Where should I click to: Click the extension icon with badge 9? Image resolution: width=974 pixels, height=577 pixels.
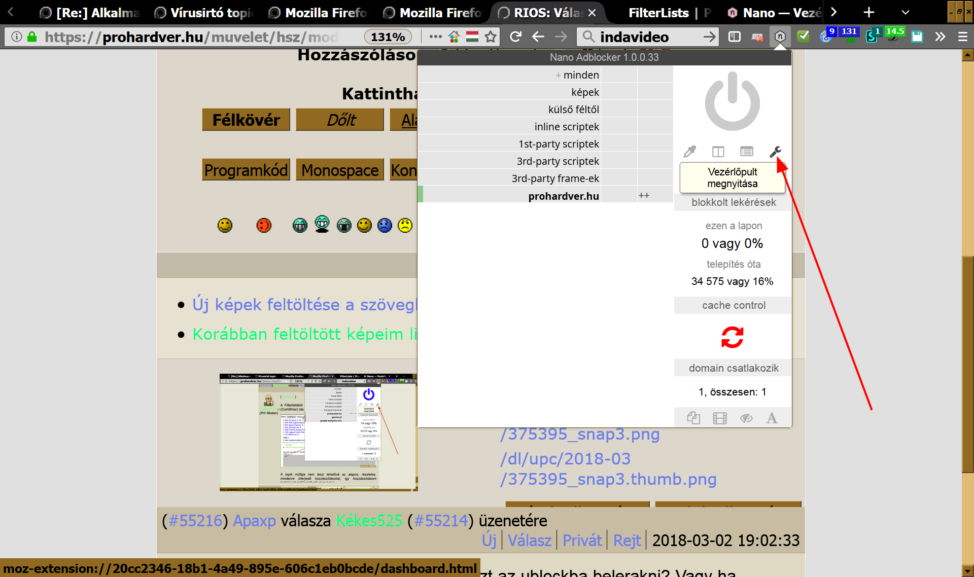coord(827,35)
